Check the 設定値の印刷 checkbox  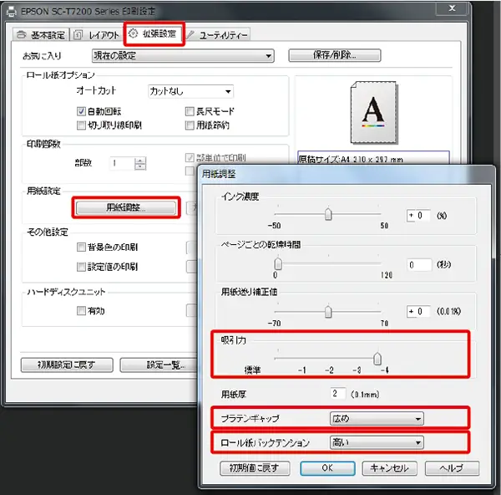81,267
